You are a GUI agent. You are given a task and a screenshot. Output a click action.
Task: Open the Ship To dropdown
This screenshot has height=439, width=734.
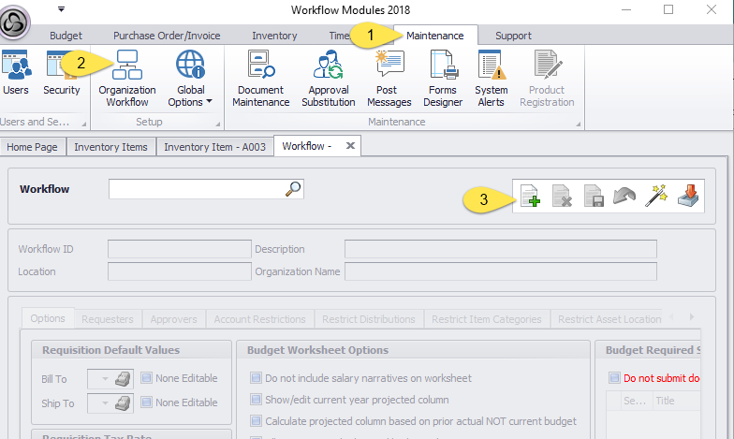pos(101,403)
